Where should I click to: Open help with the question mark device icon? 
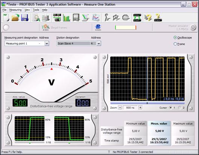(x=158, y=18)
